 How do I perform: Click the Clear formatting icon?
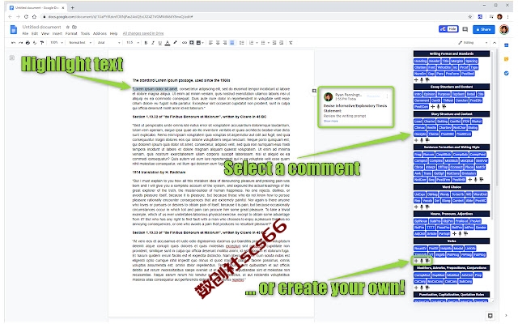tap(291, 43)
